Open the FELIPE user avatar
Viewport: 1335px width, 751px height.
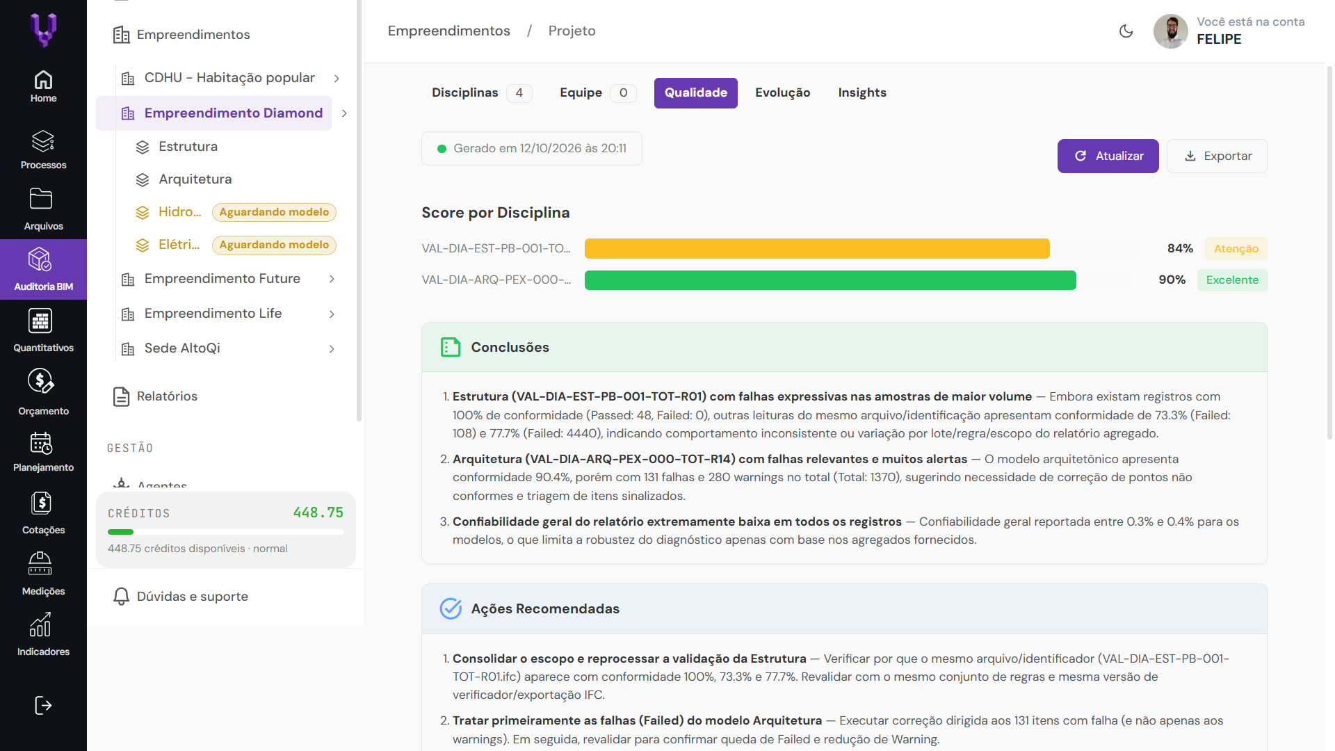(x=1171, y=31)
